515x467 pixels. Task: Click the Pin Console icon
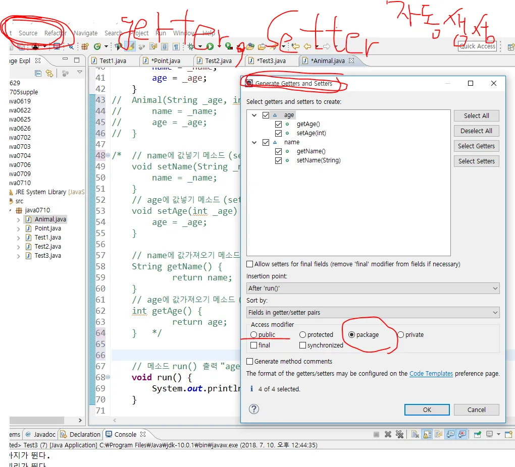477,435
